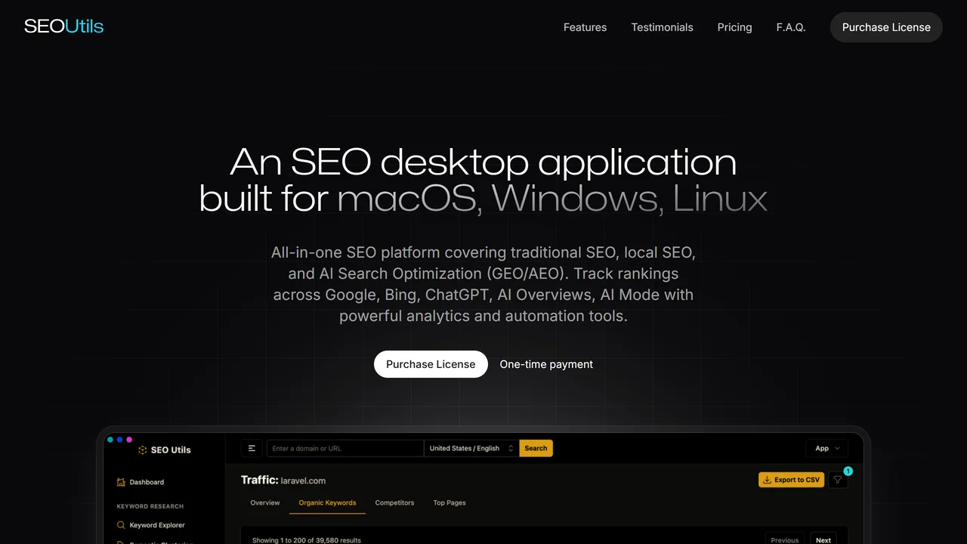The width and height of the screenshot is (967, 544).
Task: Click the KEYWORD RESEARCH sidebar label
Action: tap(150, 506)
